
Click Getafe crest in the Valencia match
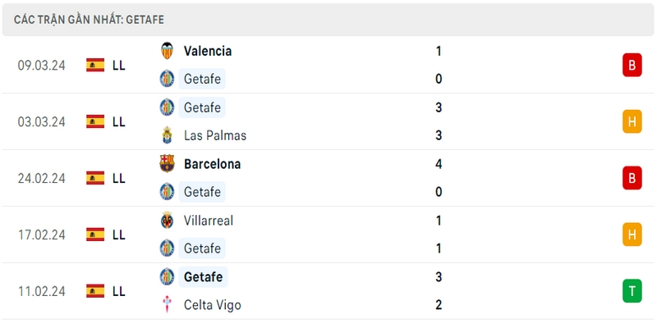168,79
